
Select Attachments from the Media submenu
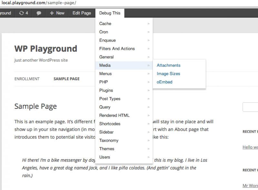point(168,65)
